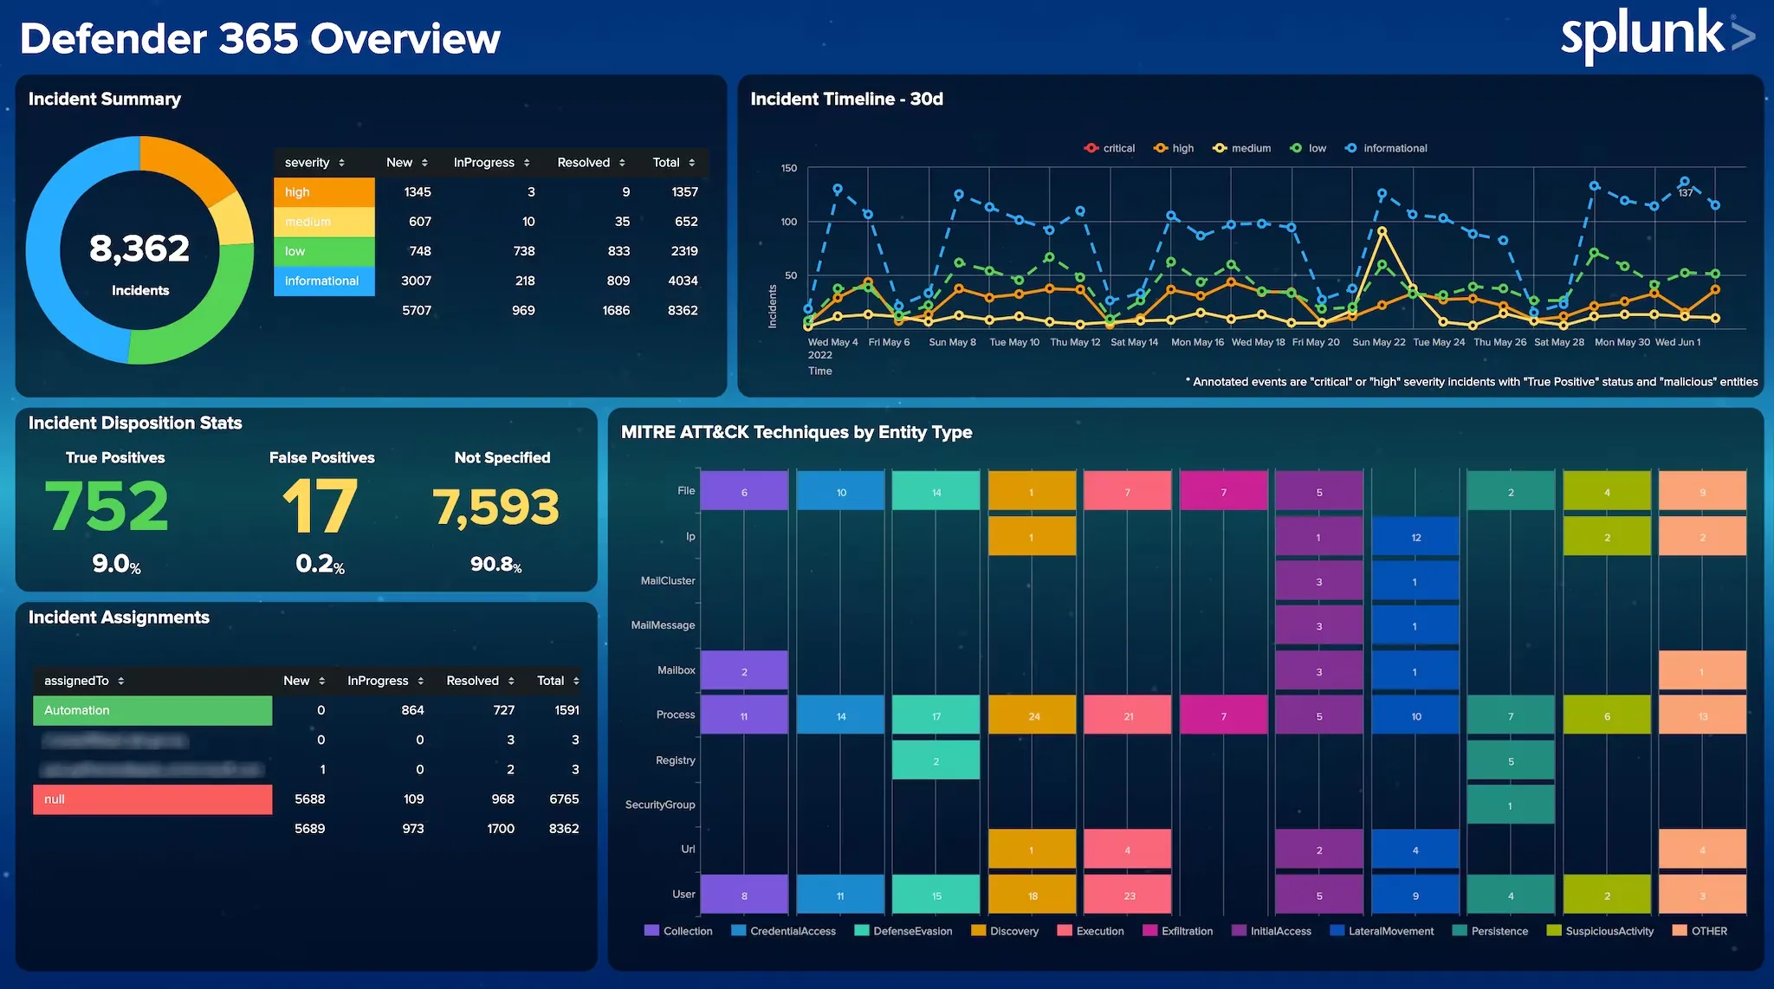Click Process Execution bar valued 21
The image size is (1774, 989).
tap(1128, 715)
